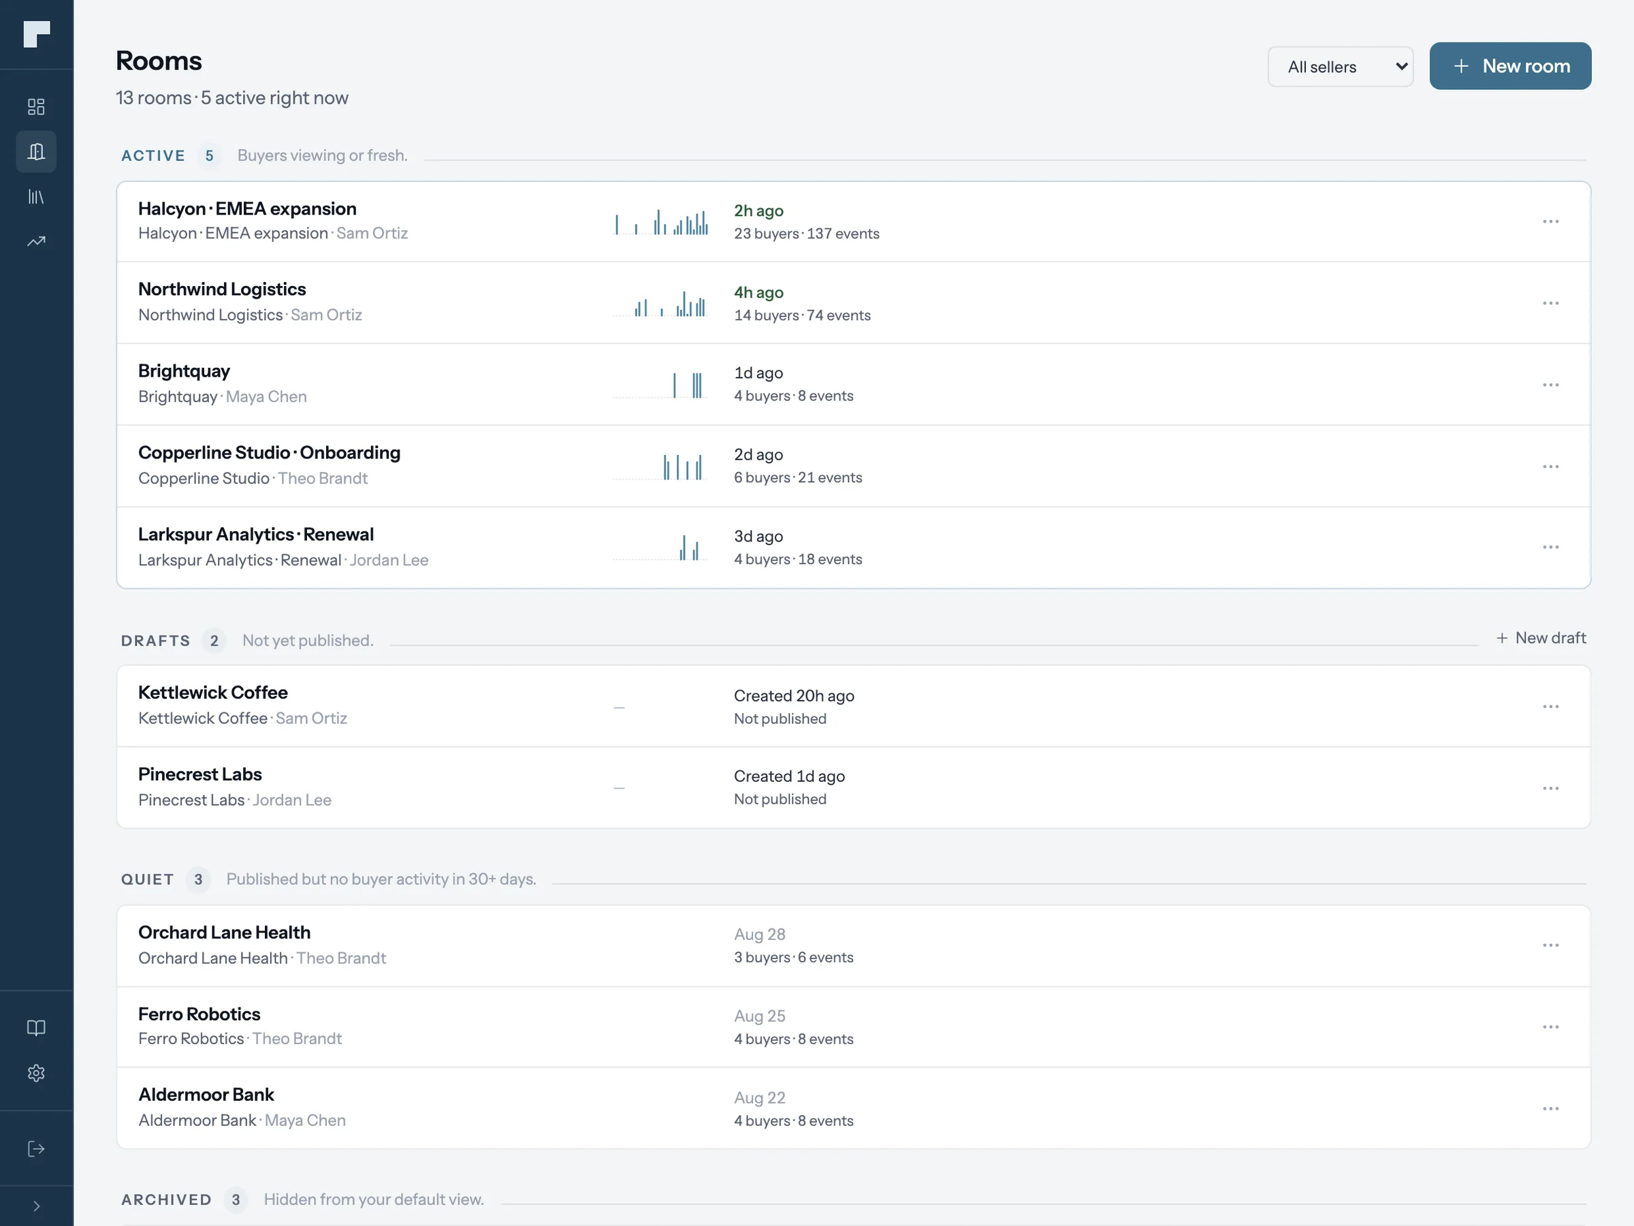Click the New draft link
The width and height of the screenshot is (1634, 1226).
[1541, 638]
